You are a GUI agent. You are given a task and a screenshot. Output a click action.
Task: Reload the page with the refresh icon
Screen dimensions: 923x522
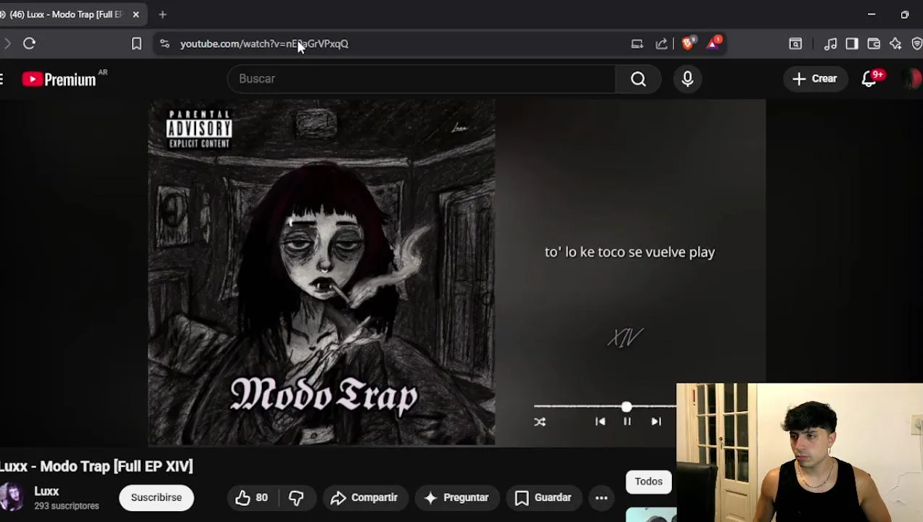click(30, 43)
